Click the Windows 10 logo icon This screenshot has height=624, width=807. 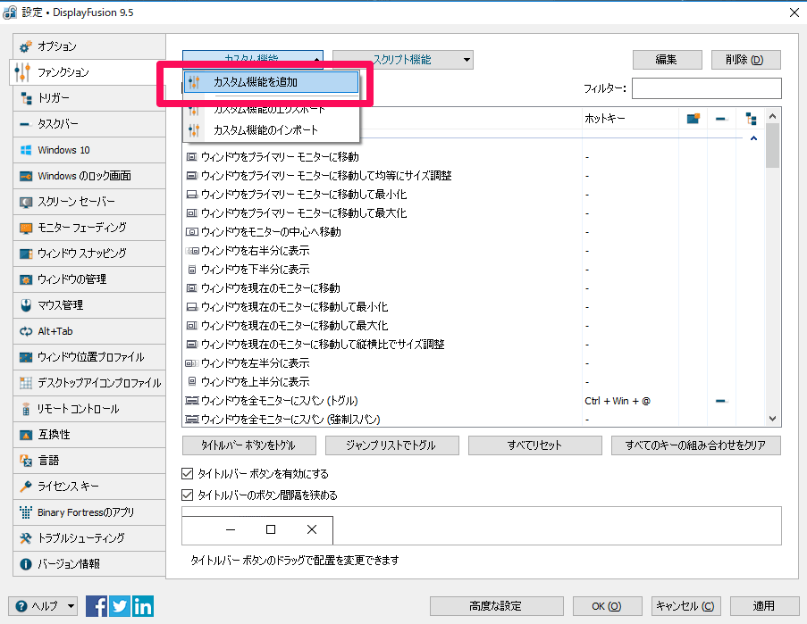(26, 150)
